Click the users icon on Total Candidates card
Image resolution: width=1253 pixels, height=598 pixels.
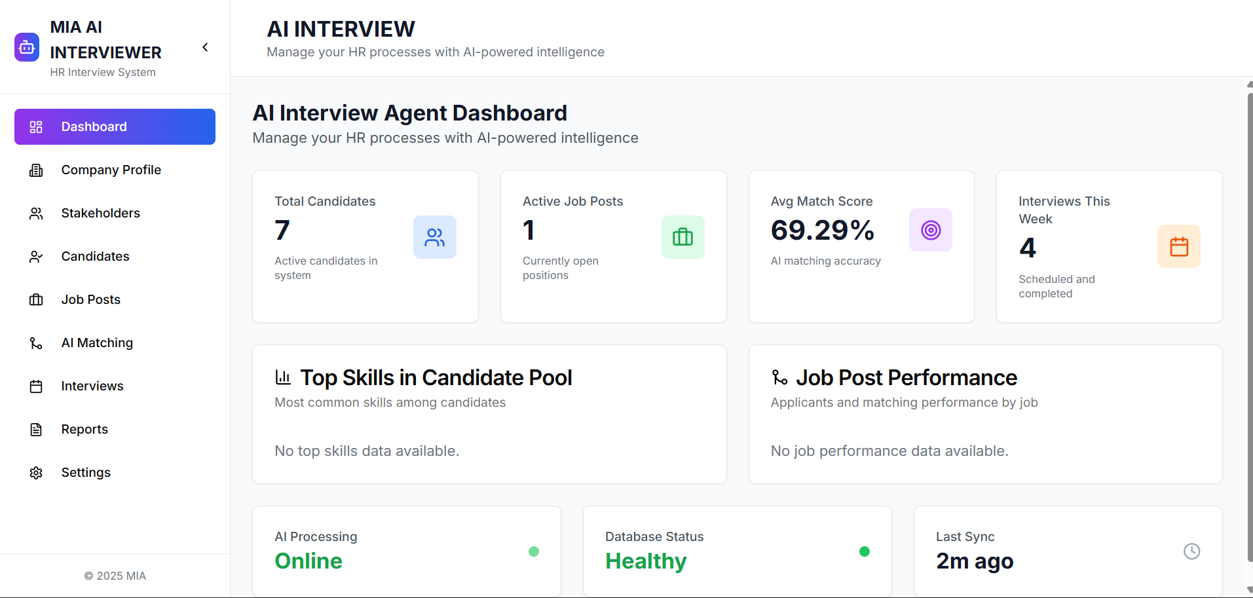coord(434,237)
